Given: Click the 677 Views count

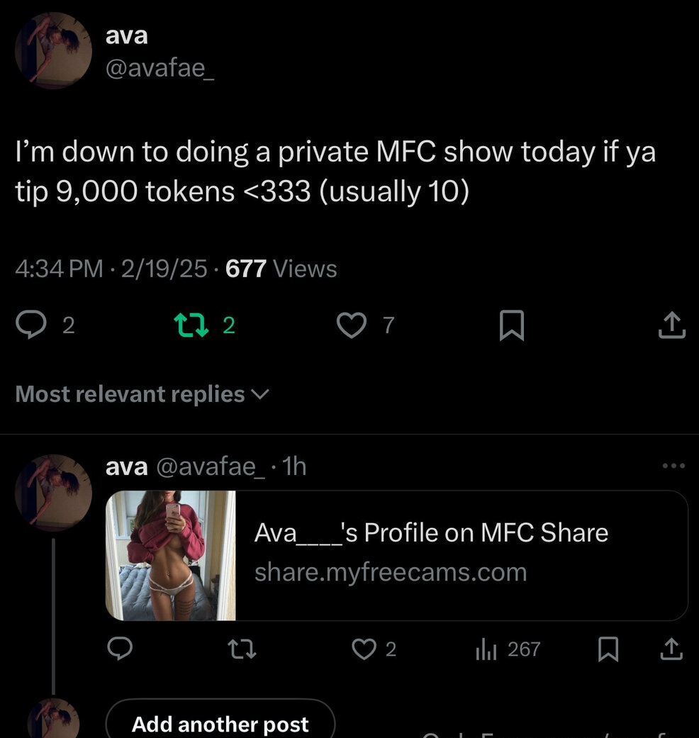Looking at the screenshot, I should [281, 269].
